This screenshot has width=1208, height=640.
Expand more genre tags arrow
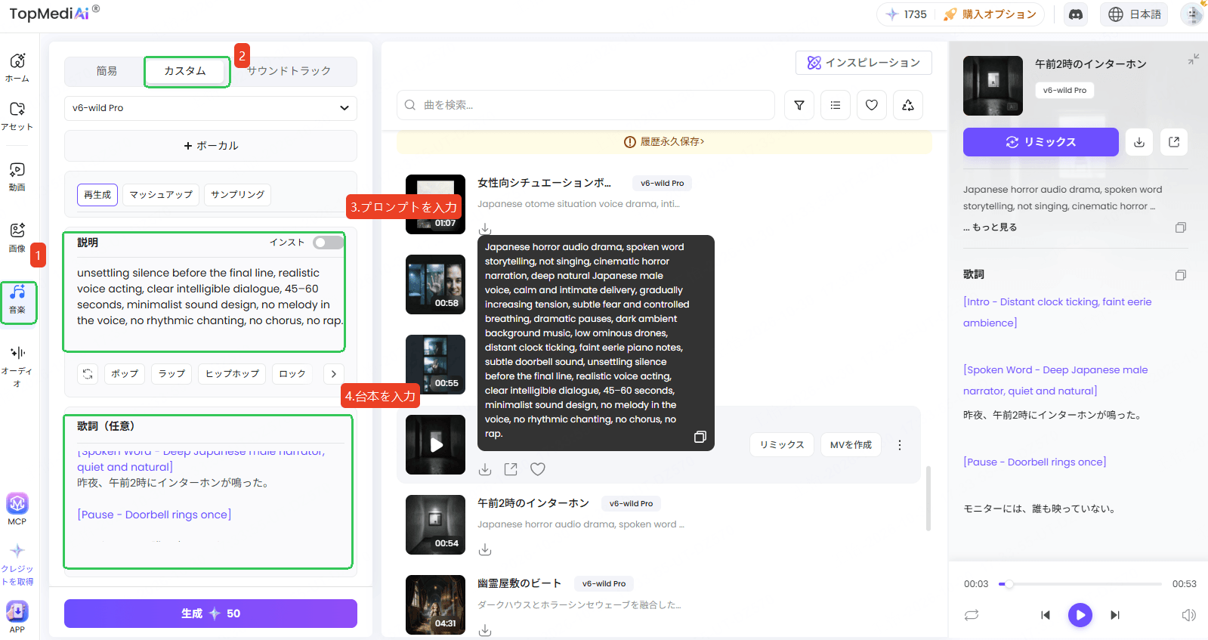click(x=333, y=373)
